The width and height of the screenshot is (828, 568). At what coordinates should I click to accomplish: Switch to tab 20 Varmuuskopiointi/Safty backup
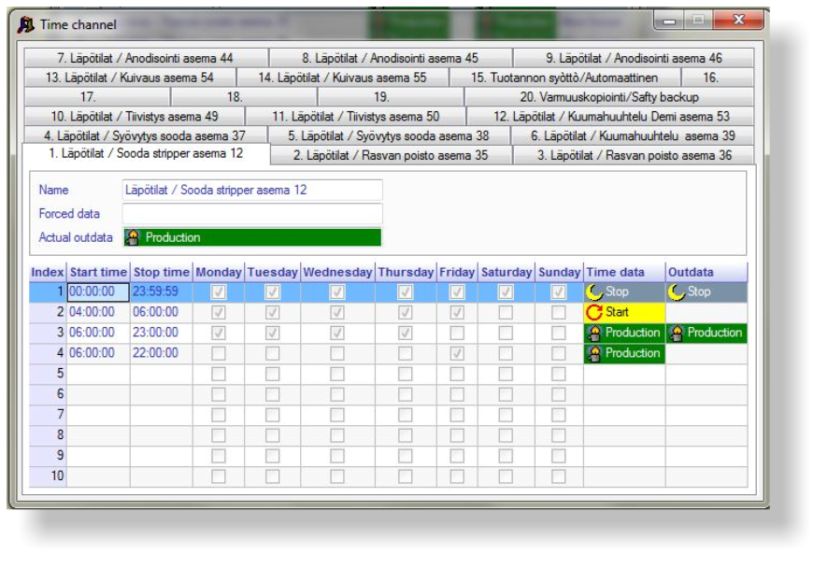tap(608, 97)
